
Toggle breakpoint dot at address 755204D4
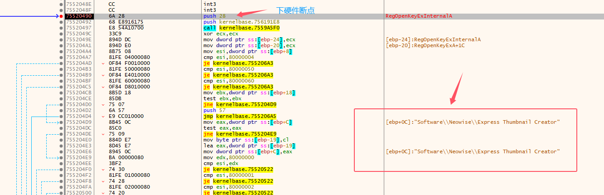coord(61,116)
